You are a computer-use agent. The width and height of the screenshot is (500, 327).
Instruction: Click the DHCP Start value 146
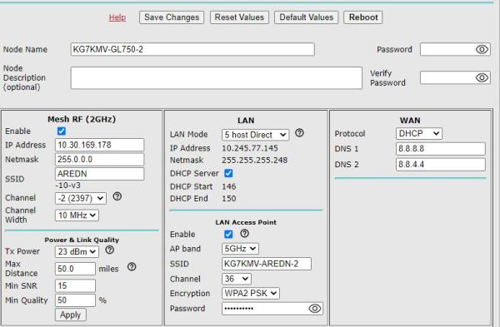[x=229, y=186]
